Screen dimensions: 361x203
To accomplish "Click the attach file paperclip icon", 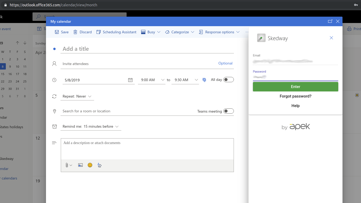I will point(67,165).
